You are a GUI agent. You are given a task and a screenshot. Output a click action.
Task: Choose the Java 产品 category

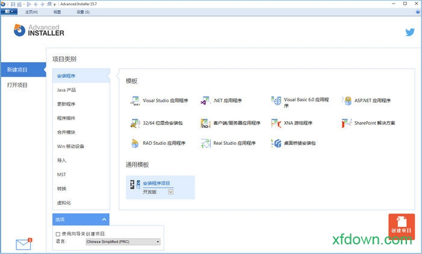pos(81,90)
